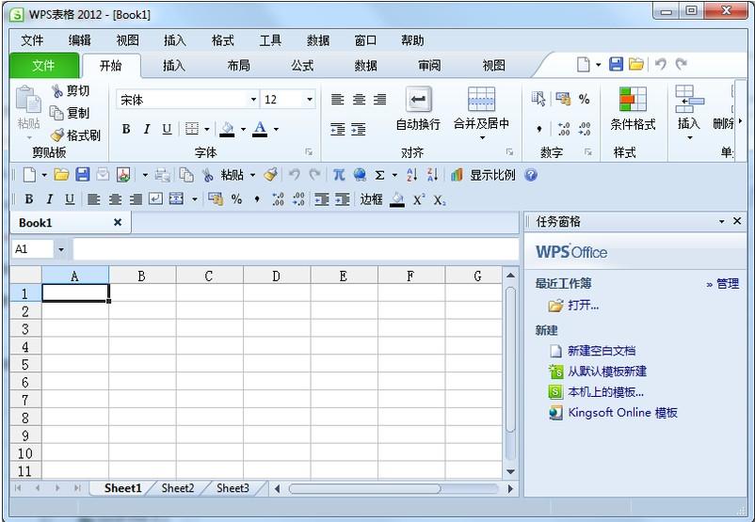Open Conditional Formatting (条件格式) icon

click(633, 100)
